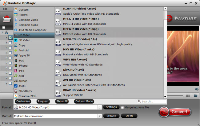Choose BDAV HD Video(*.m2ts) format

[109, 93]
